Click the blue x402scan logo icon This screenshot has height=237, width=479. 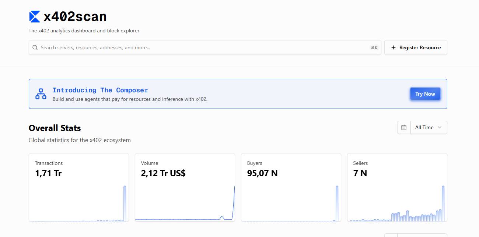pos(34,17)
